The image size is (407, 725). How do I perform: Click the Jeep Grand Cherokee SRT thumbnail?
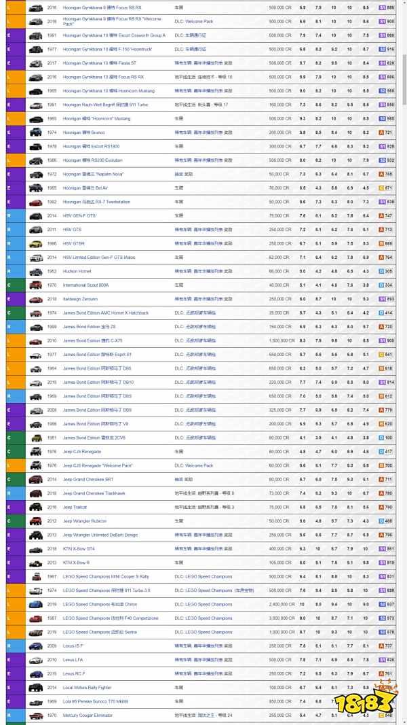pyautogui.click(x=35, y=480)
